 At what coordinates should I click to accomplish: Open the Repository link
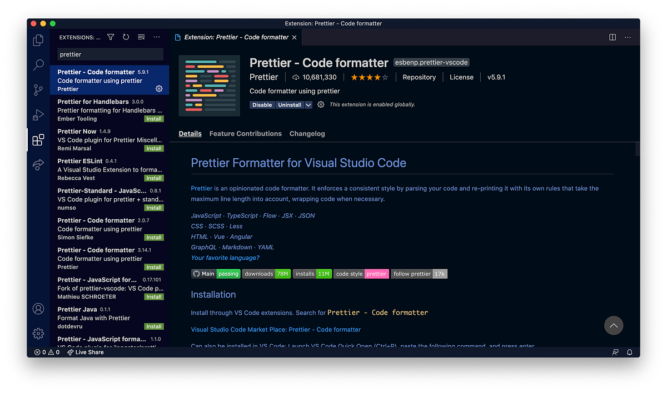coord(419,77)
